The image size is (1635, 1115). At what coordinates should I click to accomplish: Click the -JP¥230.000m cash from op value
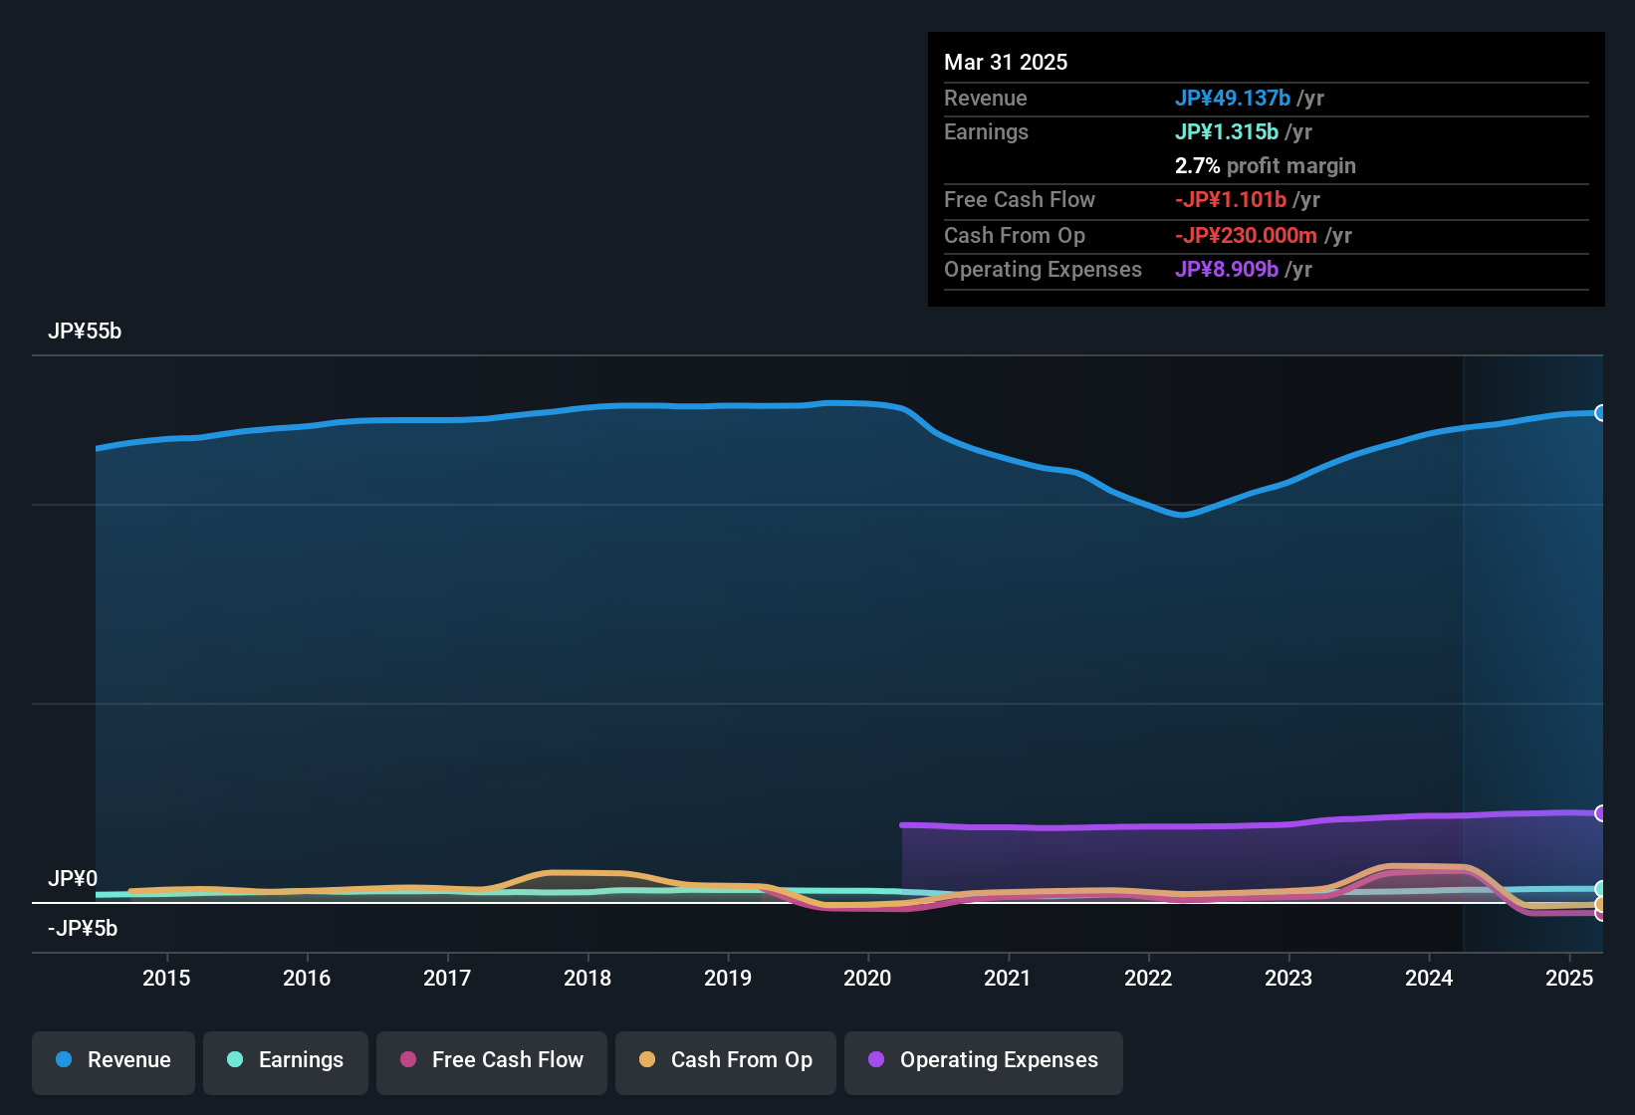[x=1246, y=235]
